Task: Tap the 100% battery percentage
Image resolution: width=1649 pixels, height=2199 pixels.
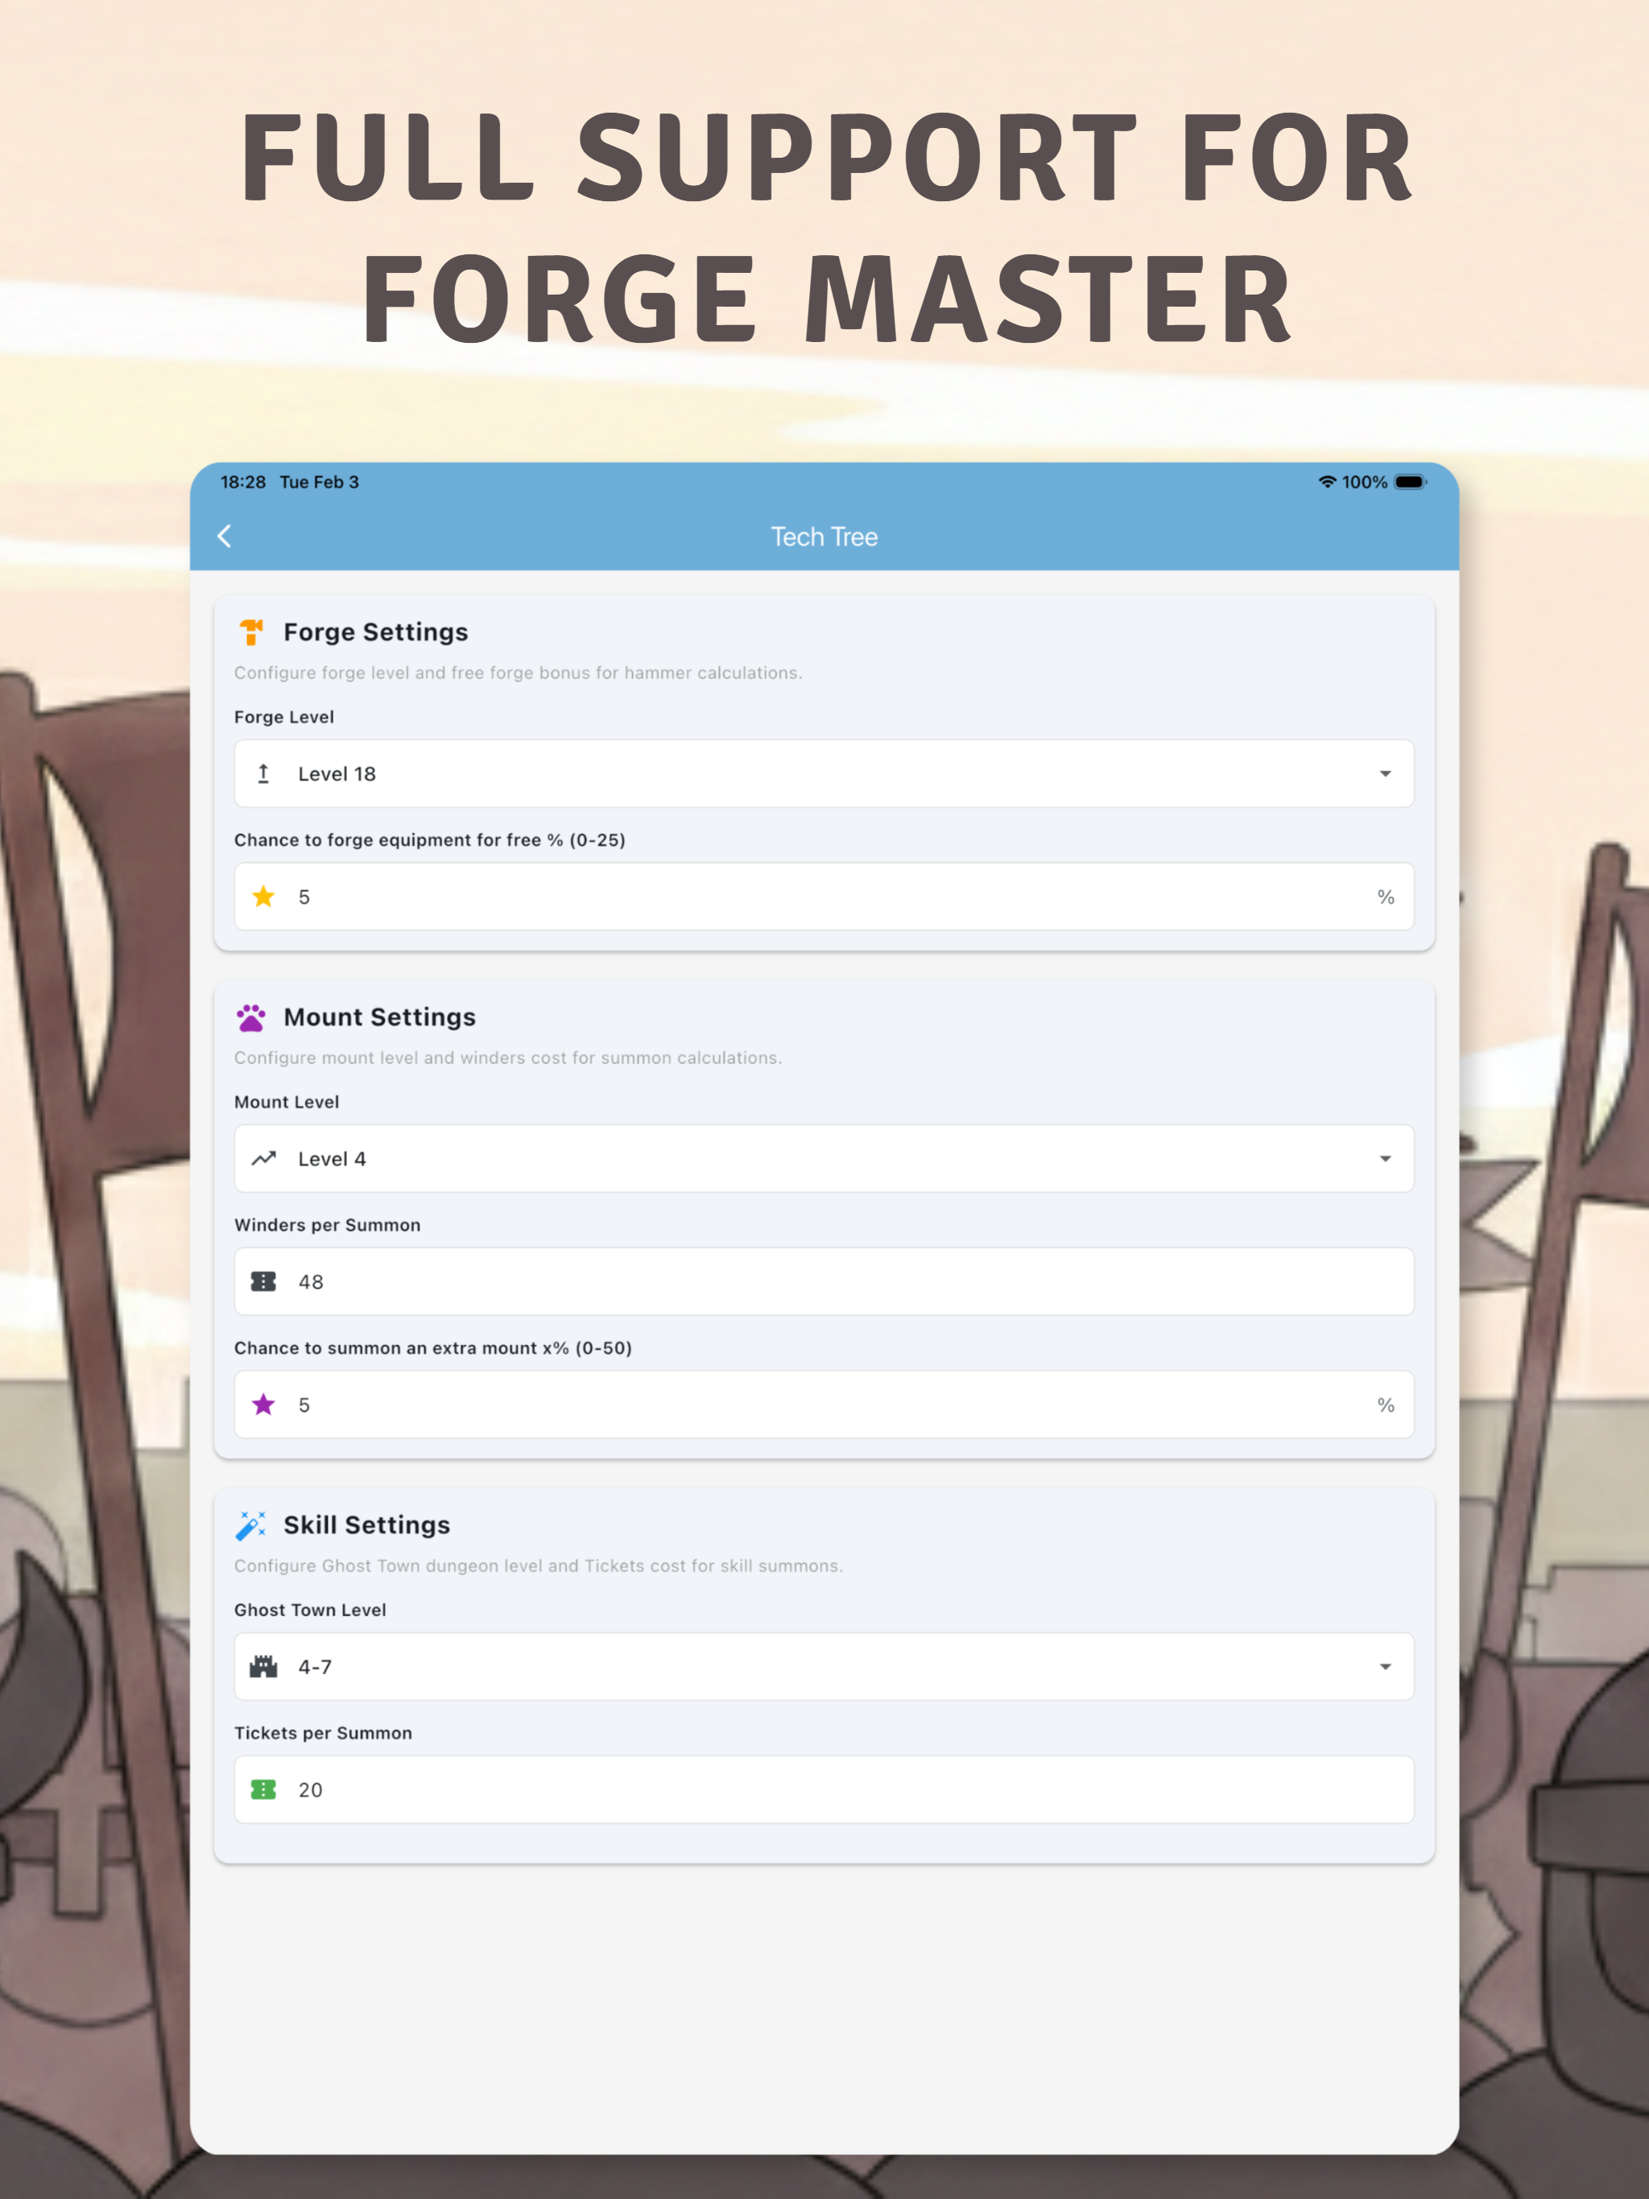Action: click(x=1365, y=482)
